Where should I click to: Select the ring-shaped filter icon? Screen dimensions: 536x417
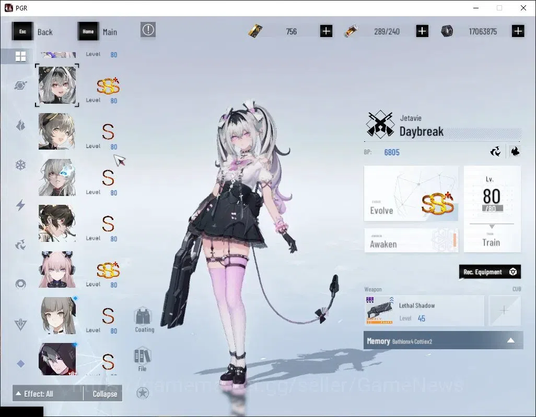pyautogui.click(x=20, y=284)
